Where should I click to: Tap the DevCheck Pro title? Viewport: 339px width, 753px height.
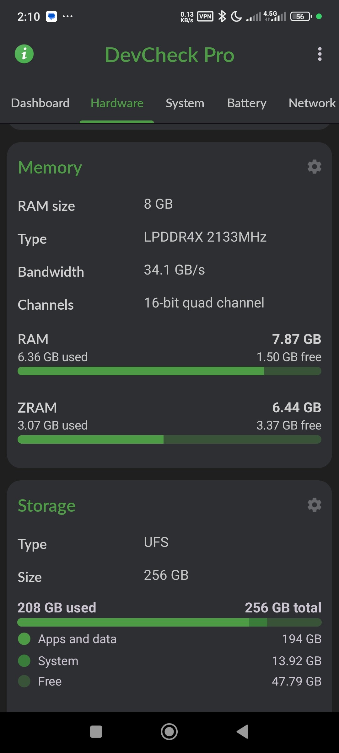[169, 55]
